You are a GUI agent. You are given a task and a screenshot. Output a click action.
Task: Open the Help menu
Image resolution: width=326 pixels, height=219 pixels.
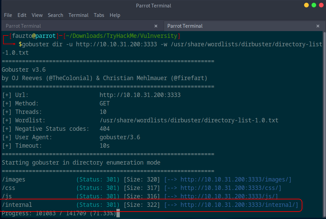click(115, 15)
